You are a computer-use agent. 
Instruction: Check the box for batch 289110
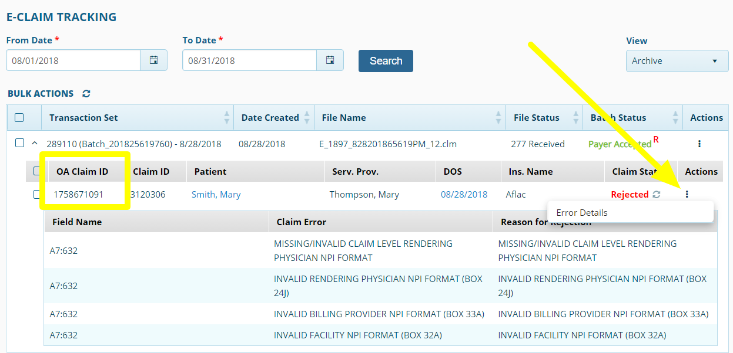coord(19,143)
